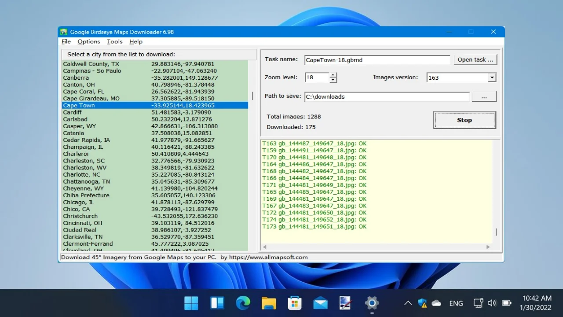
Task: Select Christchurch in the list
Action: [x=155, y=216]
